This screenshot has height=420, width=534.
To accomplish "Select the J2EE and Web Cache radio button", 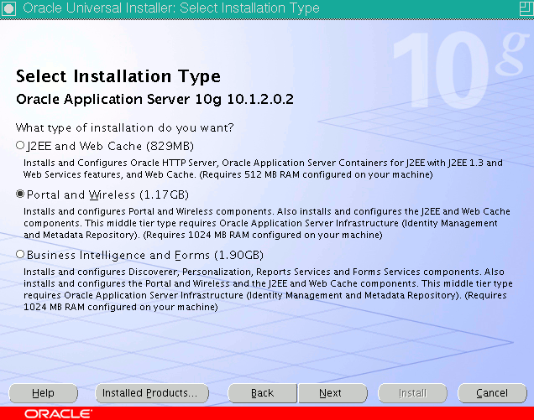I will (20, 146).
